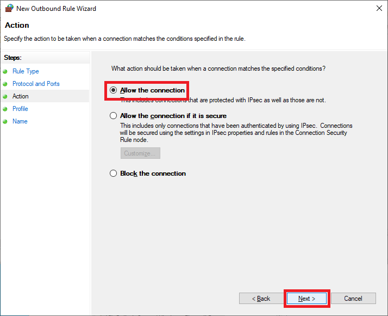Open the Protocol and Ports step

[36, 84]
